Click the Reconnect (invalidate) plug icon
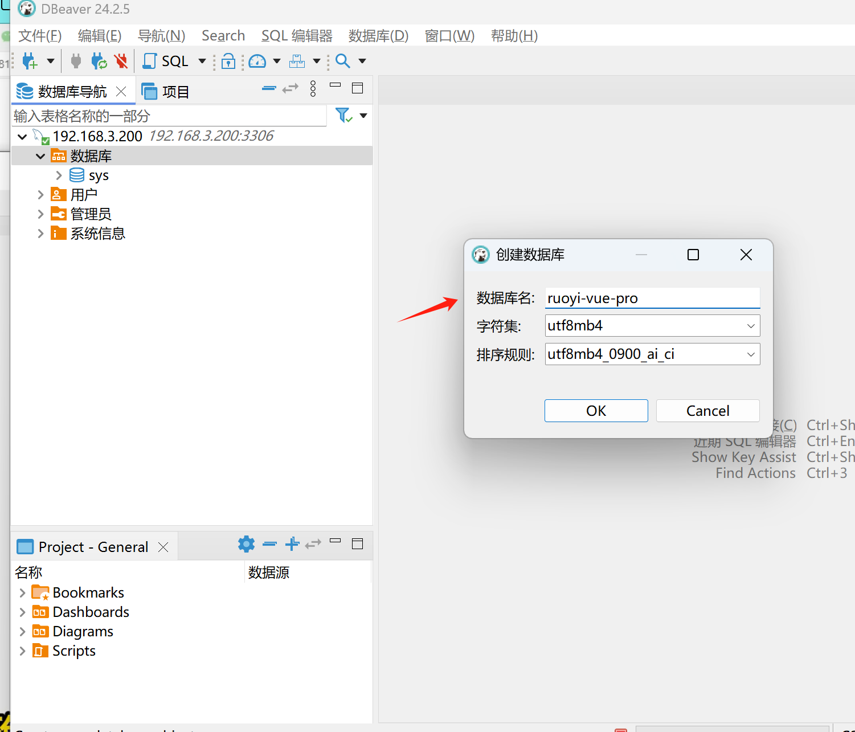 tap(99, 61)
